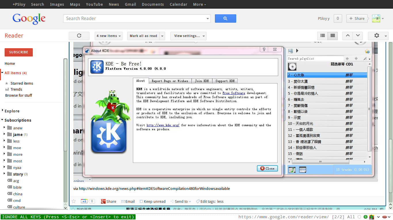Click the SUBSCRIBE button
Screen dimensions: 393x220
[19, 52]
